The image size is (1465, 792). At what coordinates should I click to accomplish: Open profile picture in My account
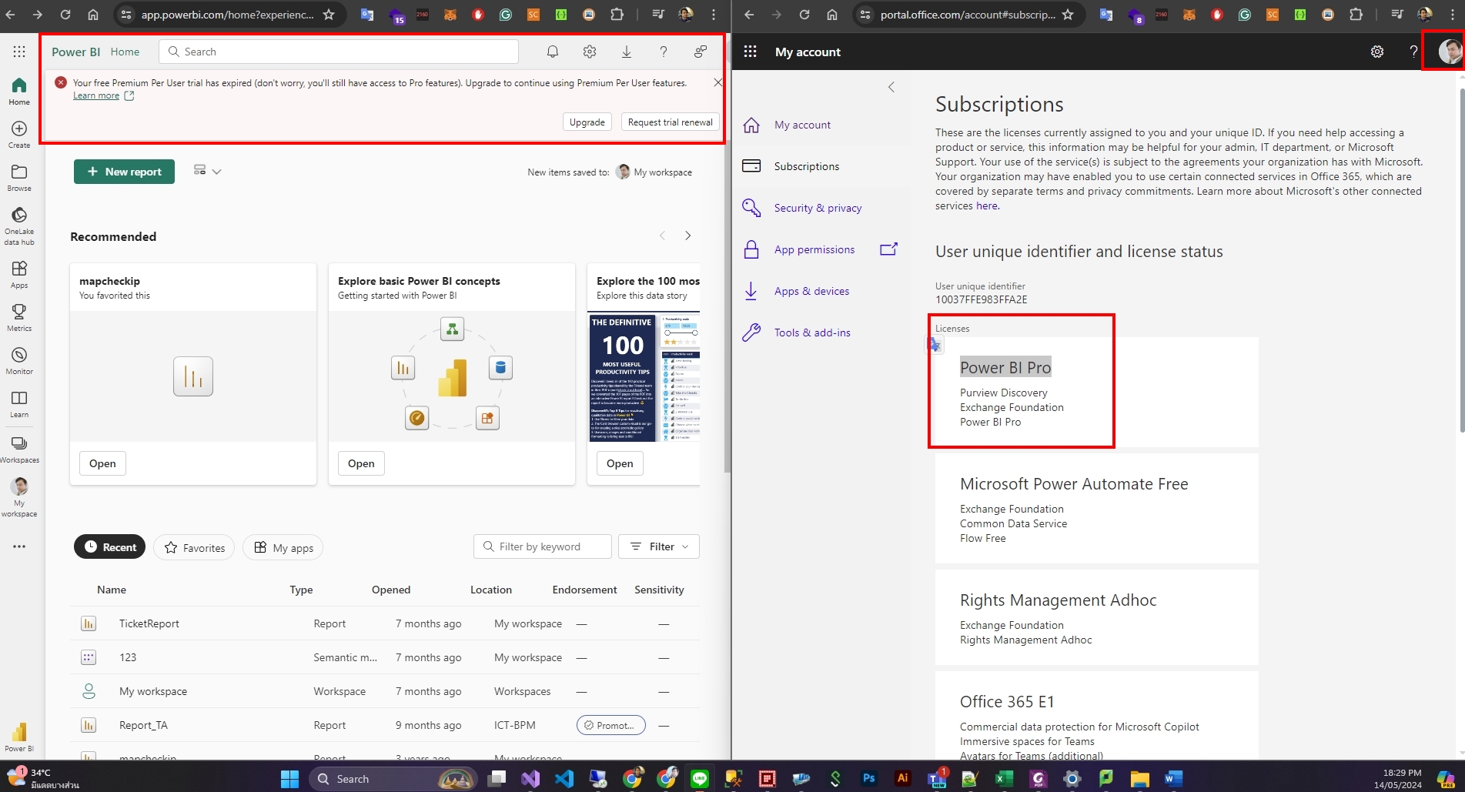pyautogui.click(x=1450, y=52)
